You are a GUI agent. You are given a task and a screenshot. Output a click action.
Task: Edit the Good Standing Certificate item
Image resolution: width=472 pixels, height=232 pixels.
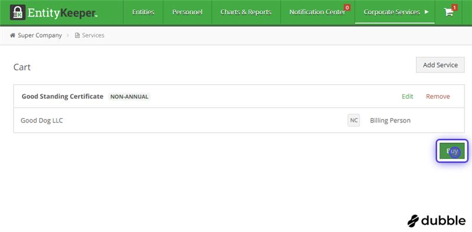pyautogui.click(x=407, y=97)
